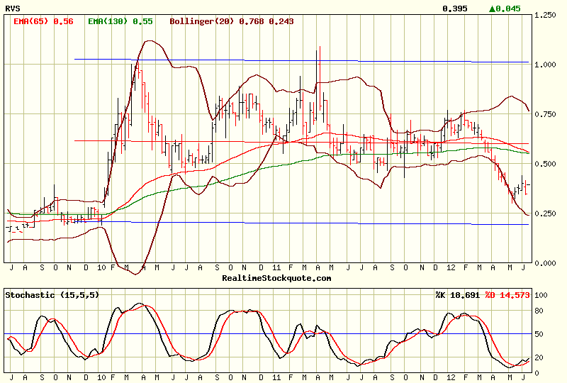This screenshot has width=567, height=383.
Task: Select the EMA(65) legend label
Action: click(43, 21)
